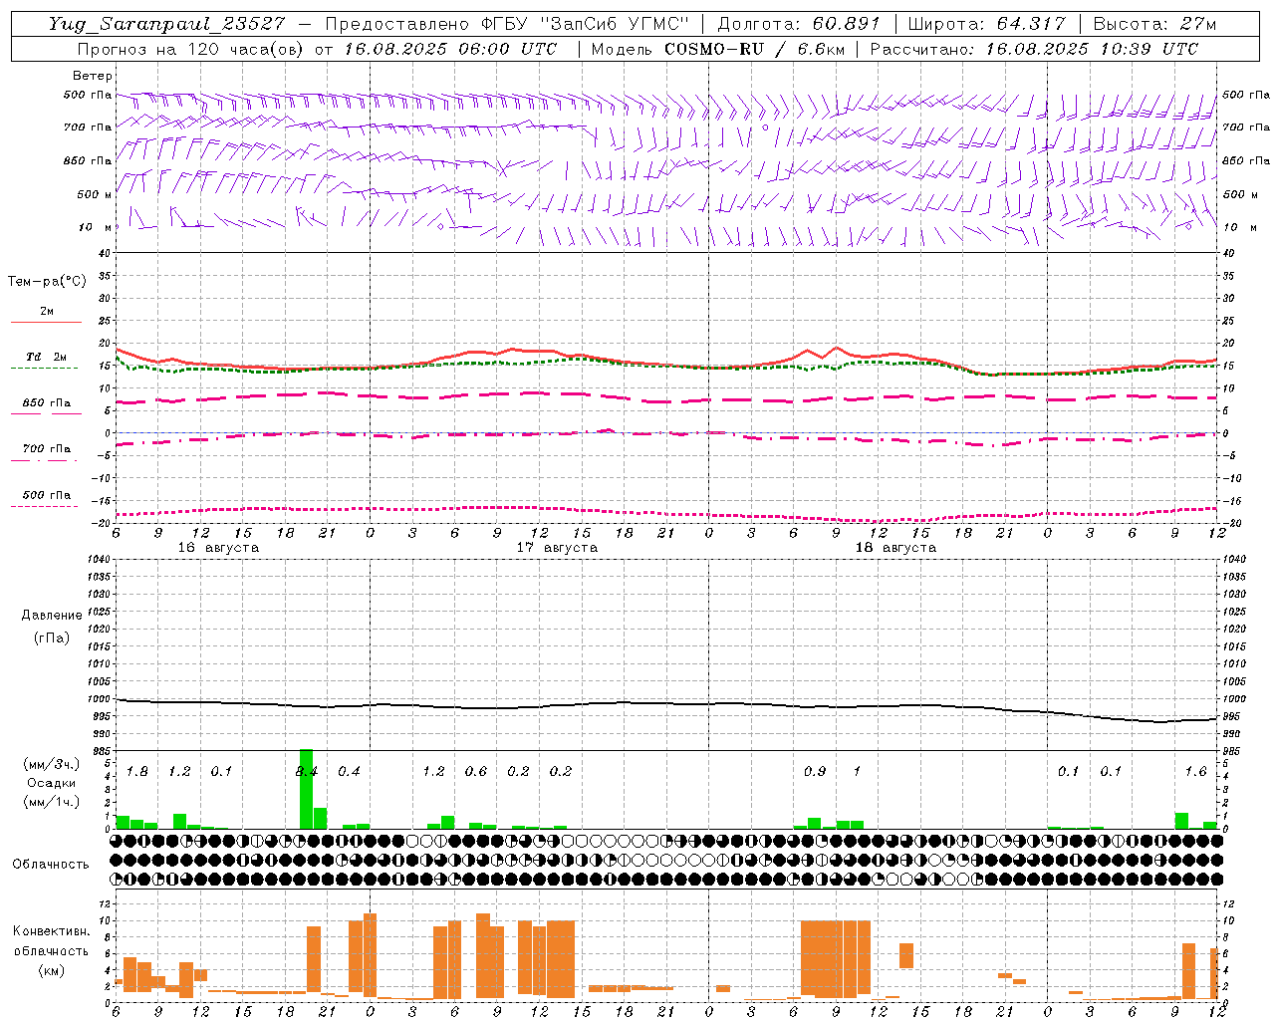Click the tallest green precipitation bar

pos(306,789)
